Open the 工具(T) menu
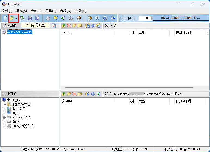The image size is (210, 152). point(51,11)
